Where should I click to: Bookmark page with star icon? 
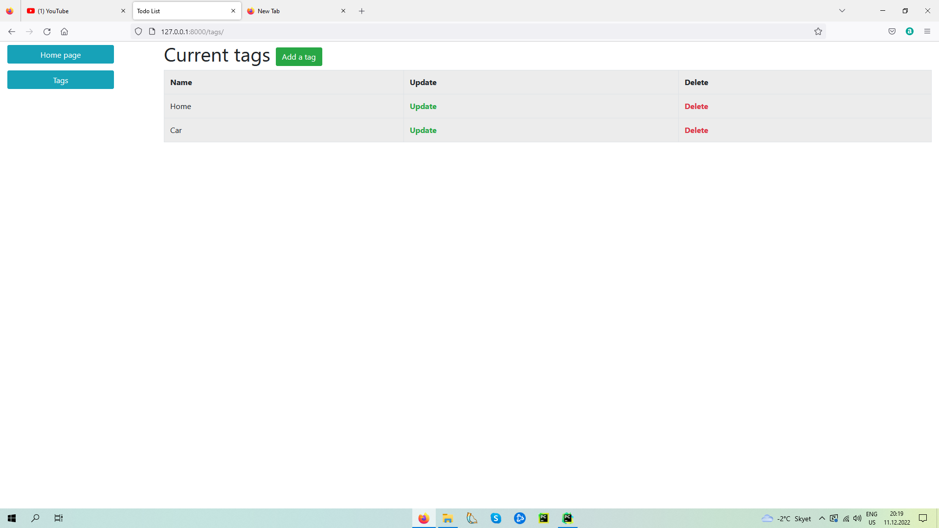[x=818, y=32]
